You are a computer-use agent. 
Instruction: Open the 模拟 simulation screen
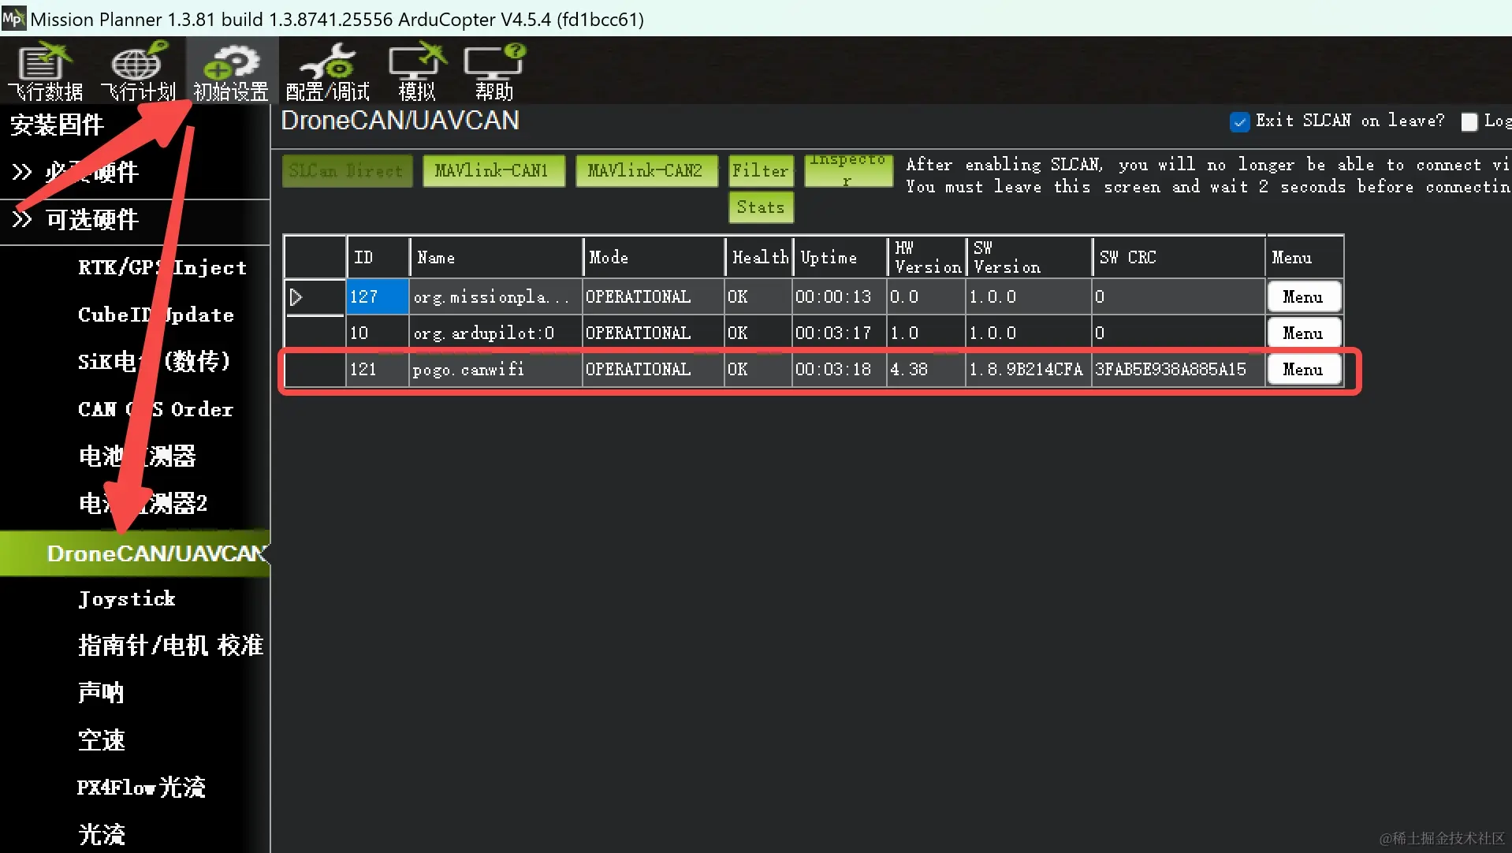[x=417, y=72]
